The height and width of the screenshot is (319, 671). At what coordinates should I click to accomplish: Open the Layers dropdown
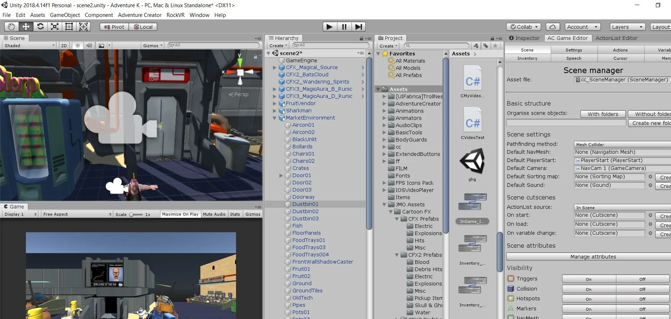pyautogui.click(x=627, y=27)
